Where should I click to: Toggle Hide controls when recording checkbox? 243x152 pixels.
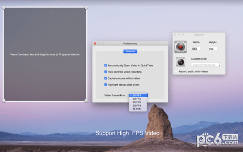click(106, 72)
